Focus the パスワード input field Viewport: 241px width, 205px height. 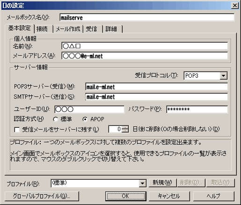197,109
